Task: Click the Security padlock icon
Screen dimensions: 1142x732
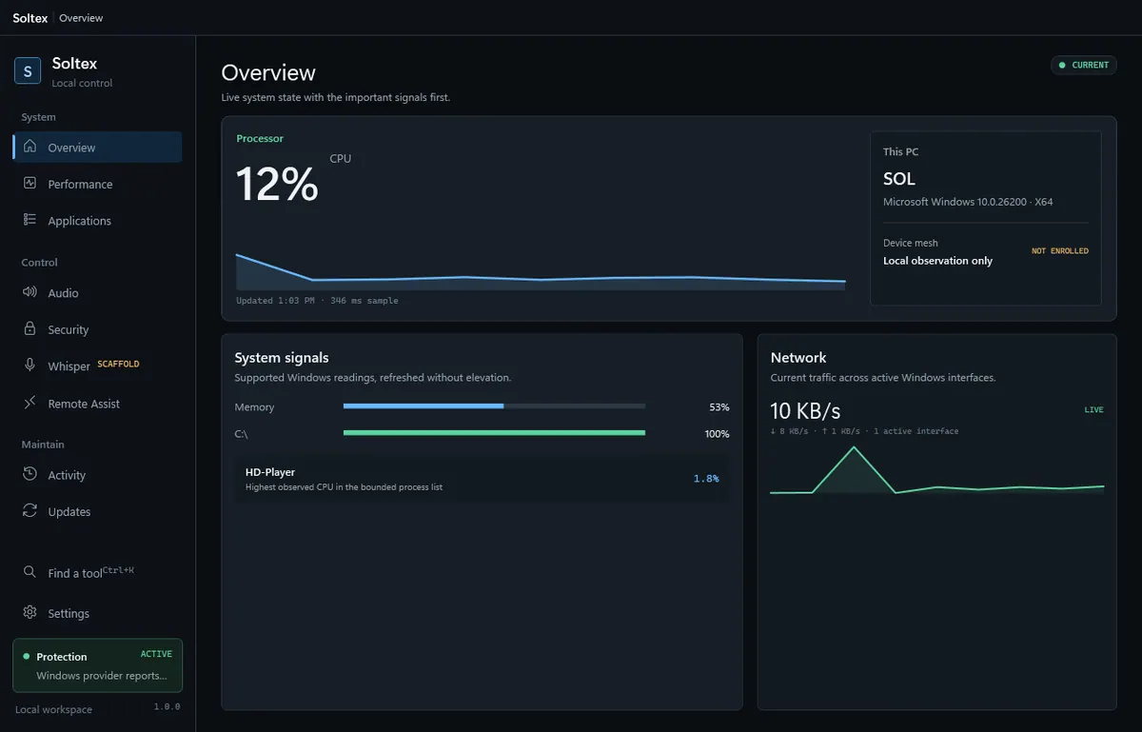Action: point(30,328)
